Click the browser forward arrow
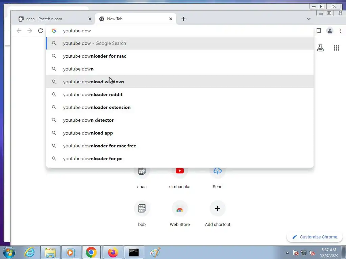 coord(30,31)
